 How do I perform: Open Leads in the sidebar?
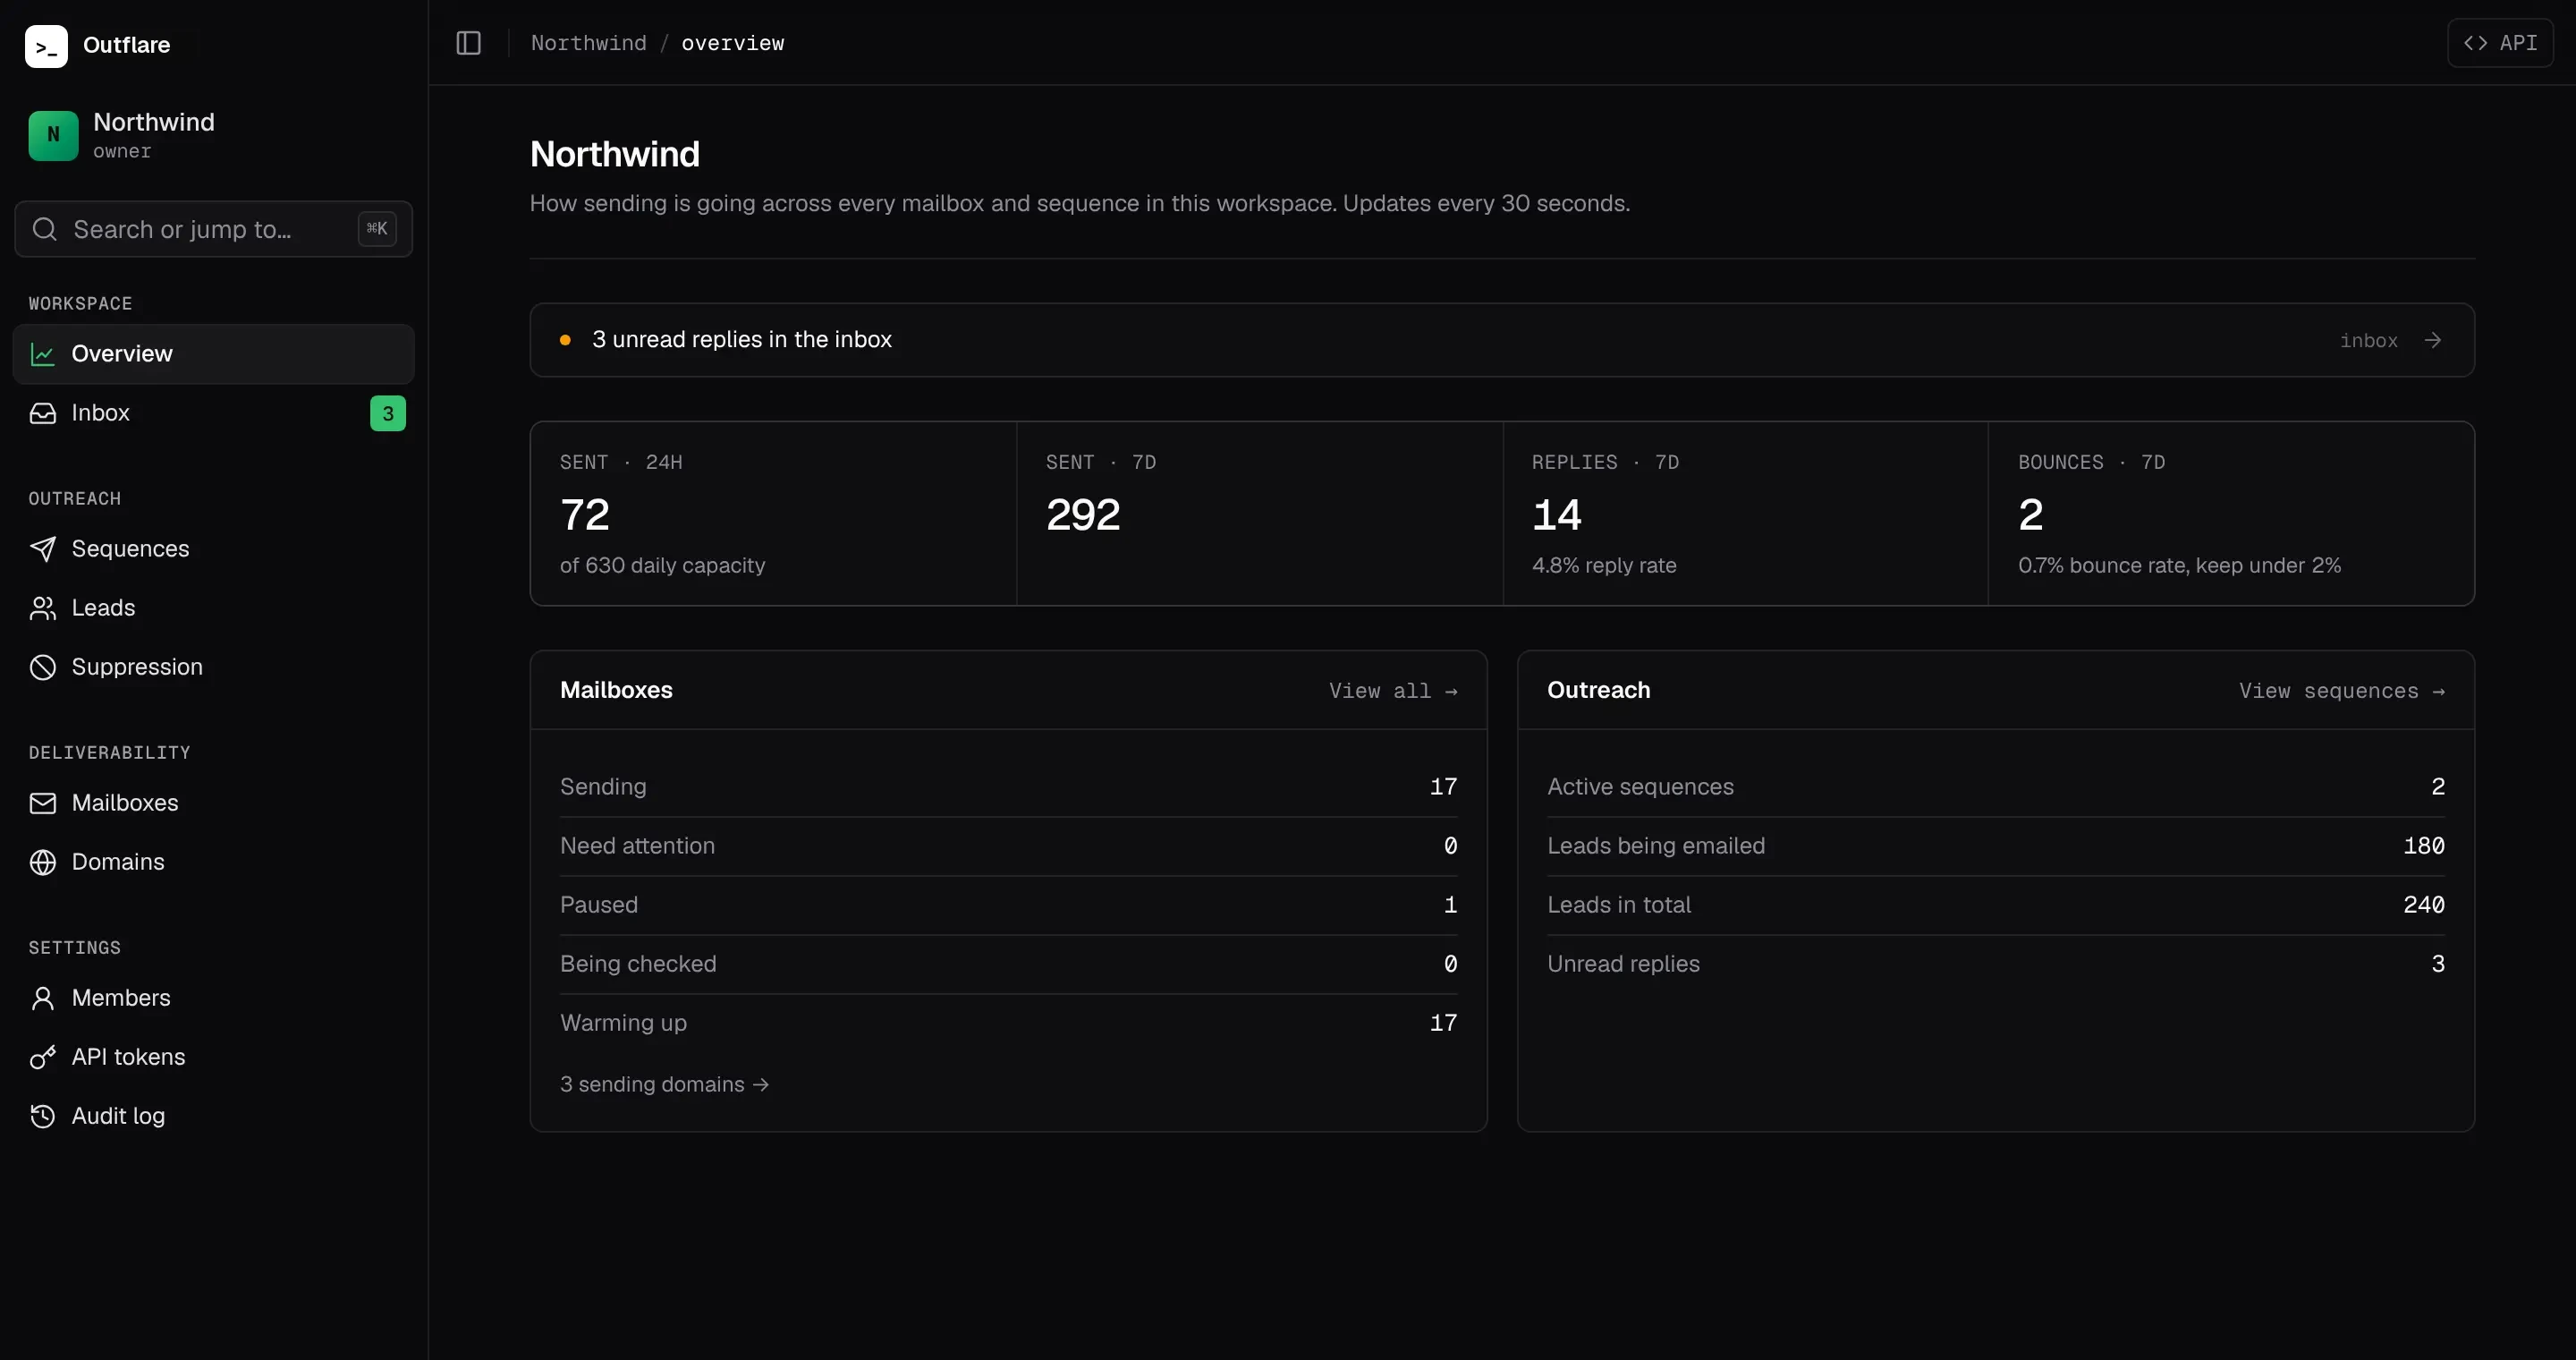[213, 608]
